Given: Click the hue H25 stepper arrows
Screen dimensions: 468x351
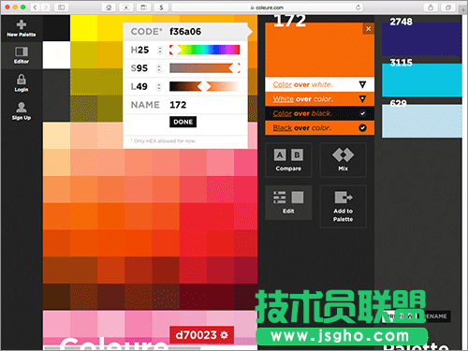Looking at the screenshot, I should [160, 50].
